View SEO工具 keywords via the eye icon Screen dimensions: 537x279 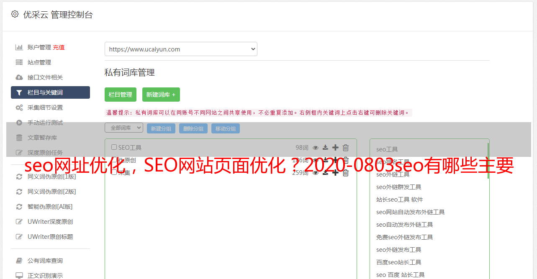316,147
